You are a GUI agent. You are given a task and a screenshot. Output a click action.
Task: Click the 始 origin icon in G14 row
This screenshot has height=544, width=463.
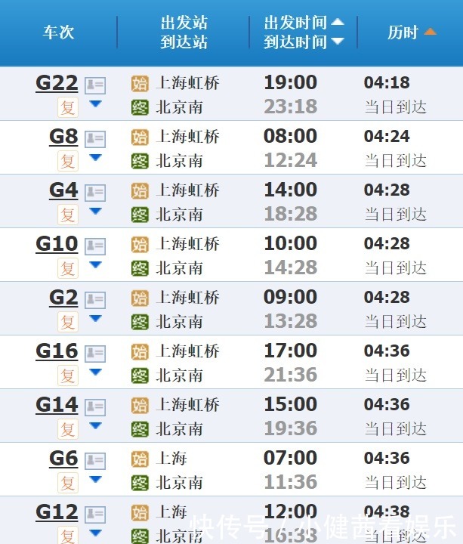140,405
